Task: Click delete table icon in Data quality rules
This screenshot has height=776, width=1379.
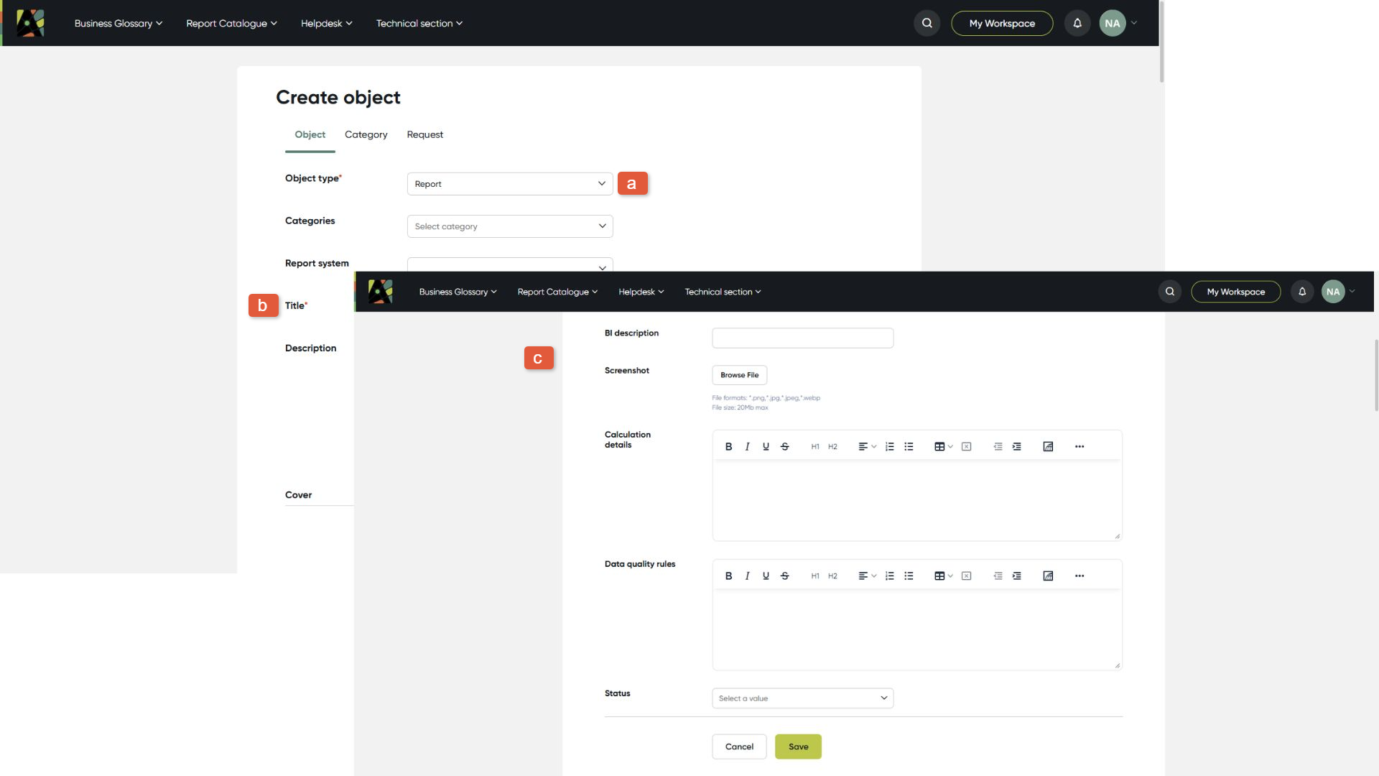Action: pyautogui.click(x=966, y=576)
